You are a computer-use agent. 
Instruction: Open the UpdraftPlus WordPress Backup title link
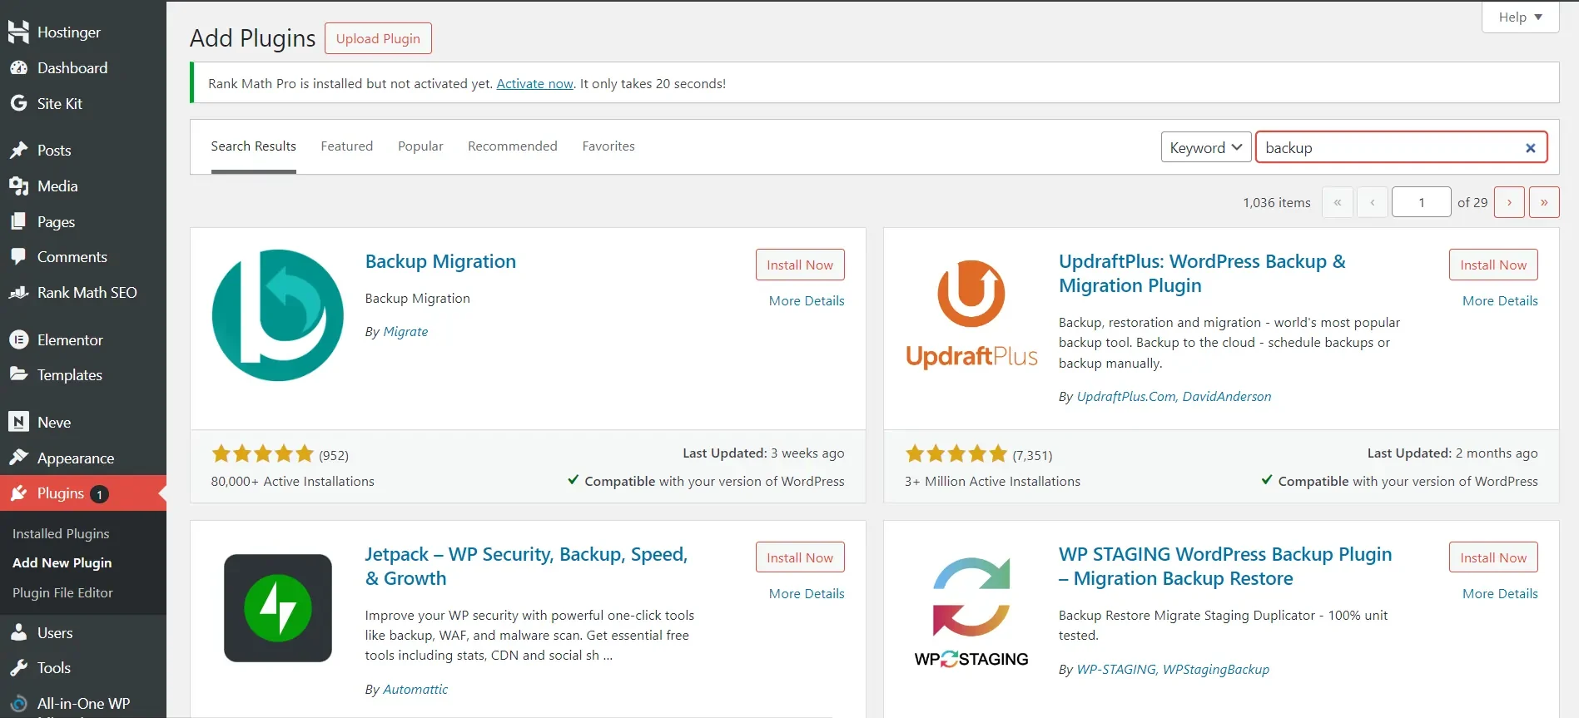pos(1202,274)
